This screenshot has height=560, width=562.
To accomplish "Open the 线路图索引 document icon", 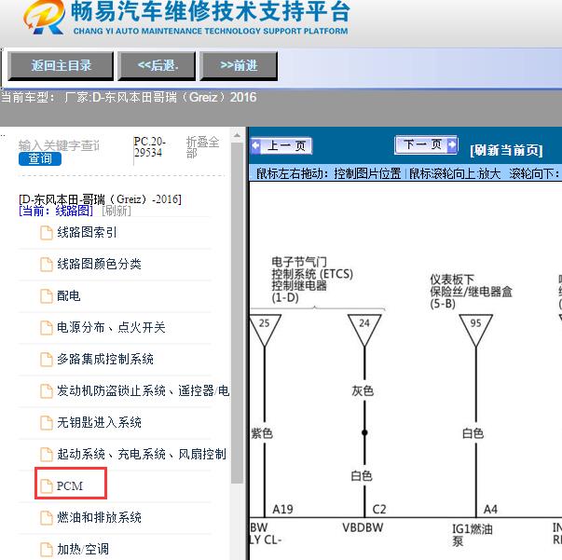I will point(46,233).
